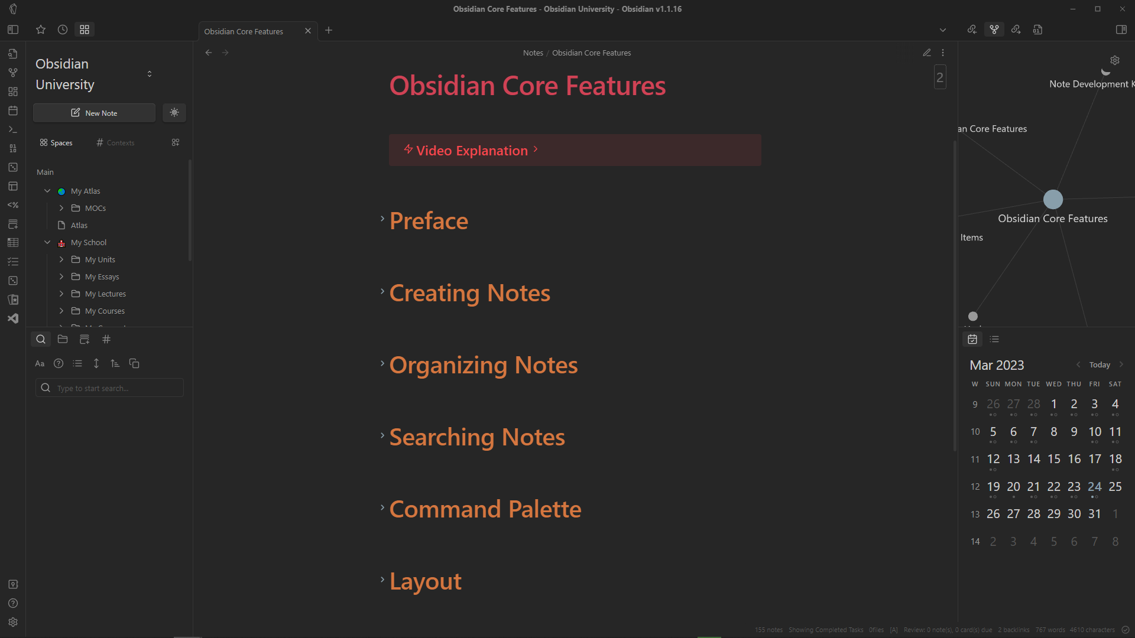Show outgoing links icon in the top toolbar
The image size is (1135, 638).
[x=1016, y=29]
